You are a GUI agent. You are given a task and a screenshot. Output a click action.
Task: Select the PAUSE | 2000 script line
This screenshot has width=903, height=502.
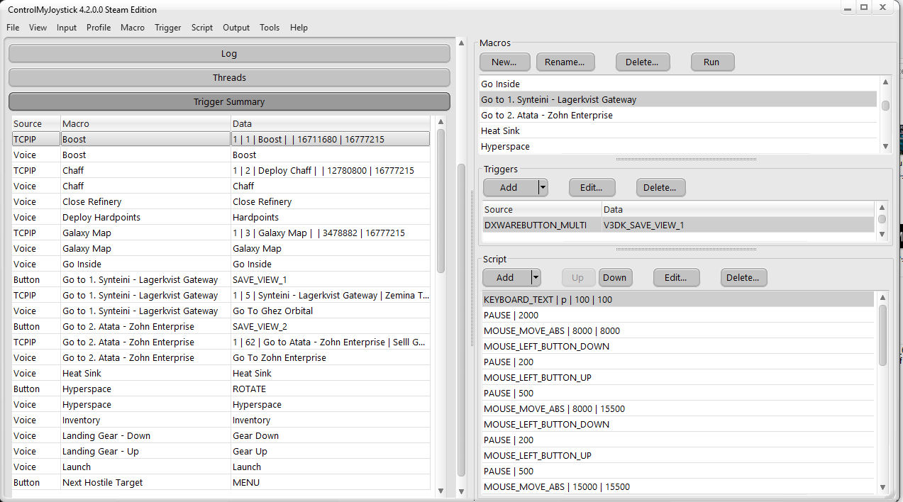[511, 316]
